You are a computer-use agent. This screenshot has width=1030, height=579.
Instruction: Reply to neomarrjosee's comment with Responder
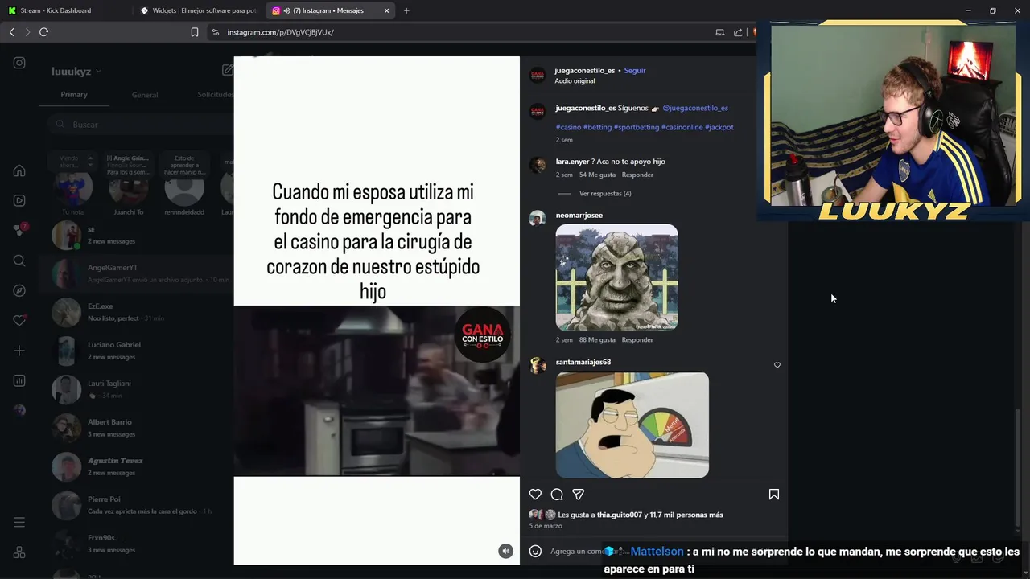(x=637, y=340)
